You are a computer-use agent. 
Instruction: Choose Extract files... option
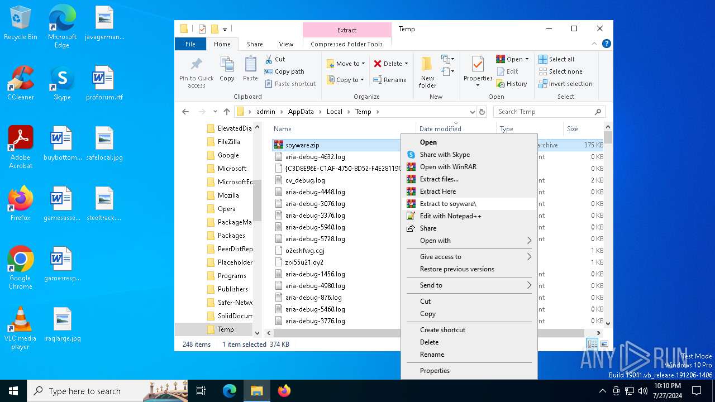(469, 179)
